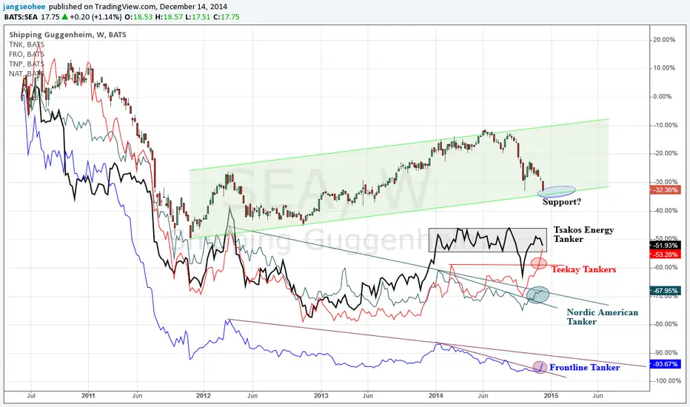Click the Jul time axis label

click(31, 396)
